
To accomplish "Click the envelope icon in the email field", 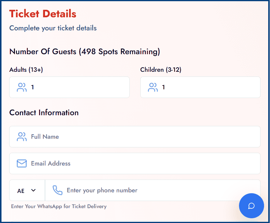I will click(21, 163).
